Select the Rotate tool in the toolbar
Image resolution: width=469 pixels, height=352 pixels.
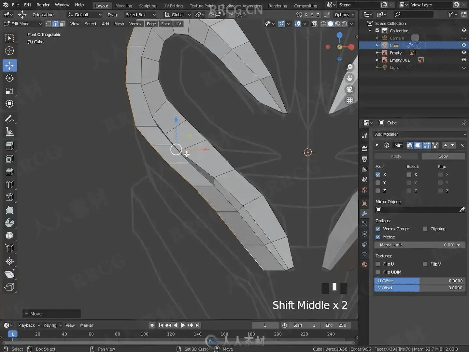pos(9,78)
